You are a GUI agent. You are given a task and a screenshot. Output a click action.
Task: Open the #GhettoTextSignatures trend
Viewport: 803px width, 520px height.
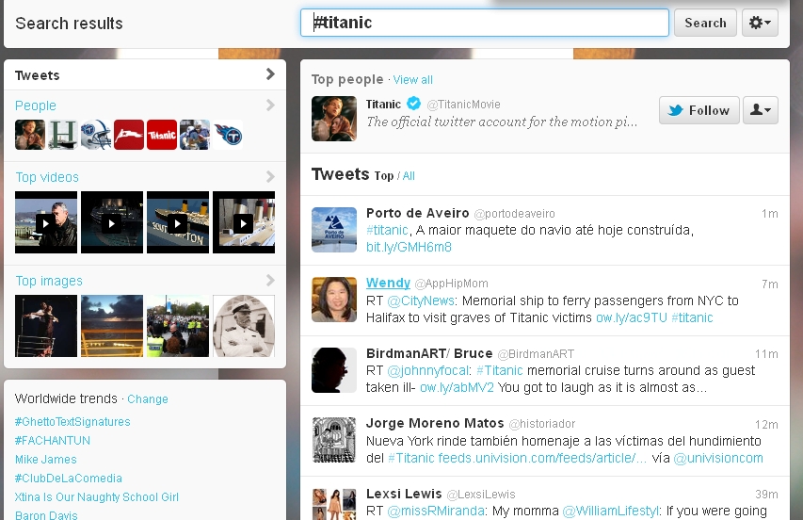pyautogui.click(x=72, y=422)
